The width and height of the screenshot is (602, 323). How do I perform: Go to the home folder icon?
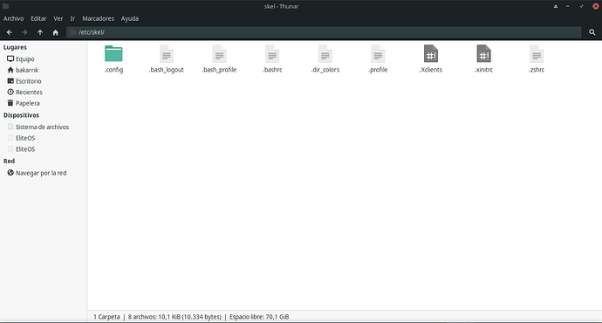point(55,32)
